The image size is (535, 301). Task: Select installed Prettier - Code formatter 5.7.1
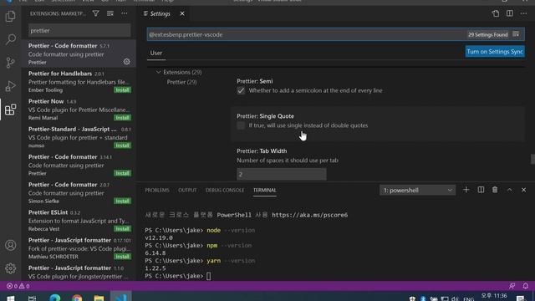point(79,54)
